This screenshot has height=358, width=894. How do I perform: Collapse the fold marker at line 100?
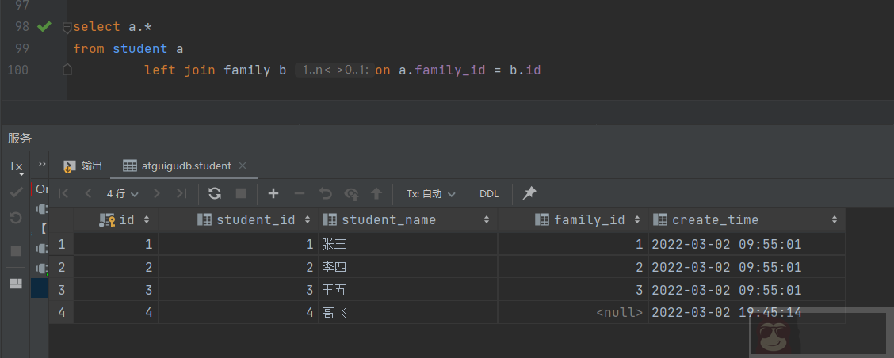[67, 70]
